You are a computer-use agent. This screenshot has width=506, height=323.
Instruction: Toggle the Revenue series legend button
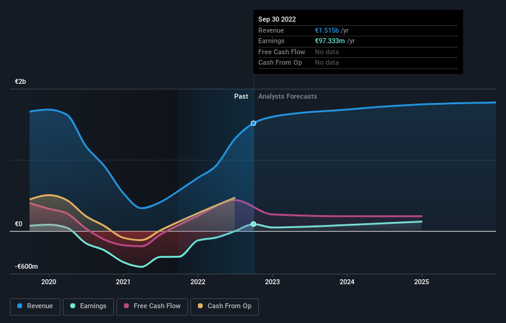pos(35,306)
